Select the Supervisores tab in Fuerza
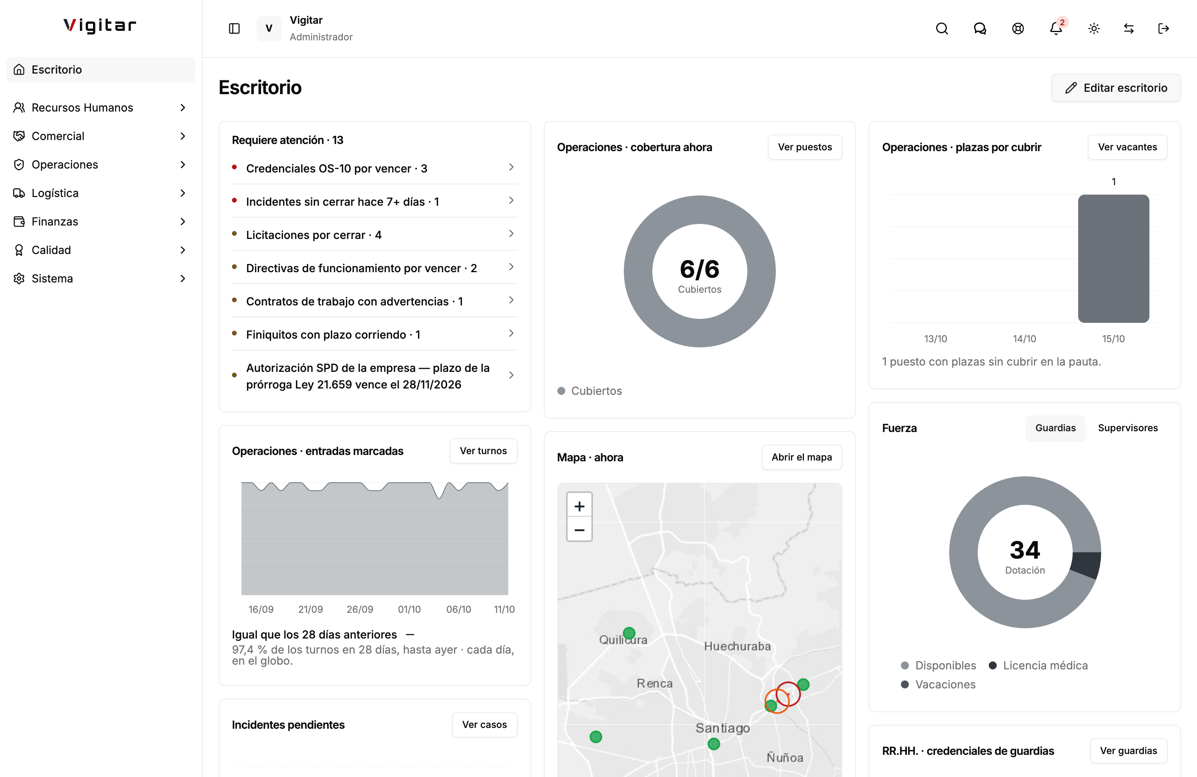The width and height of the screenshot is (1197, 777). coord(1128,428)
